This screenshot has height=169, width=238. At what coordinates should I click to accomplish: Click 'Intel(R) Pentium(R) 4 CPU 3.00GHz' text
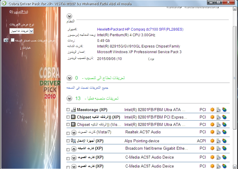[126, 35]
